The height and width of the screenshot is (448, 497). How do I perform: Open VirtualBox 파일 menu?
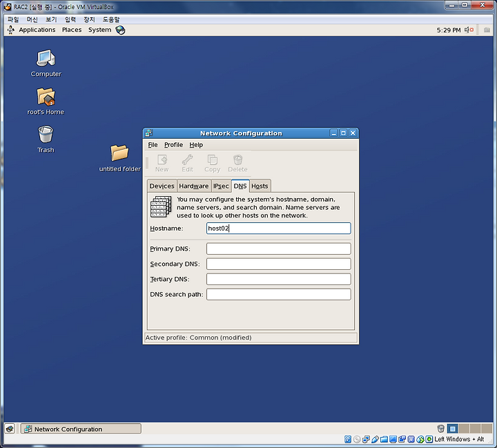click(x=13, y=19)
